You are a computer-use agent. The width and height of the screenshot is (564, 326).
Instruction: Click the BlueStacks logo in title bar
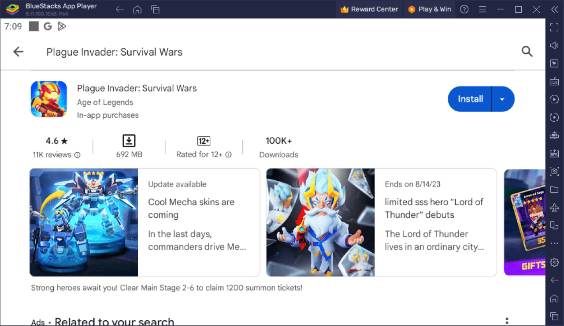tap(12, 9)
